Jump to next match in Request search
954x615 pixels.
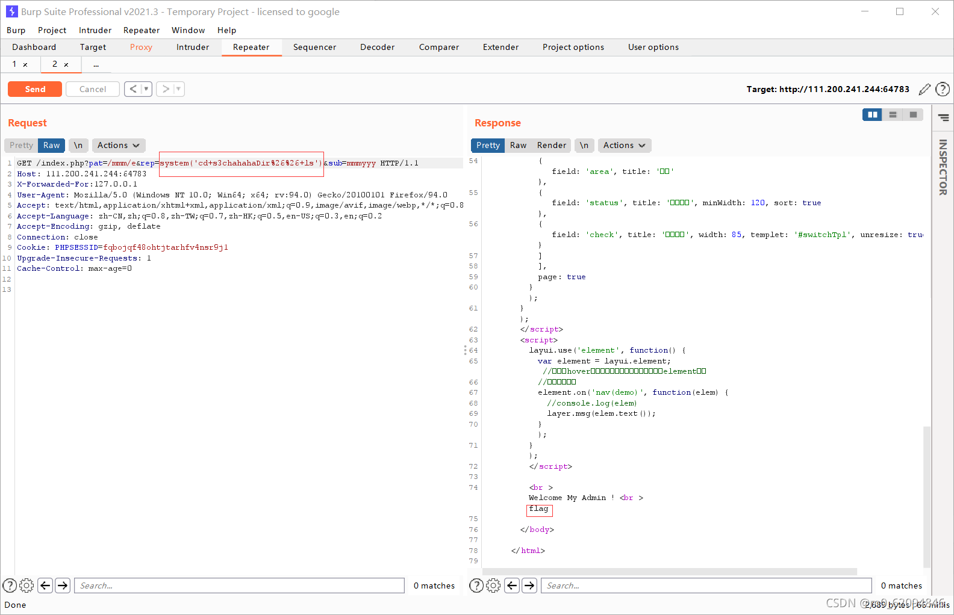tap(63, 586)
